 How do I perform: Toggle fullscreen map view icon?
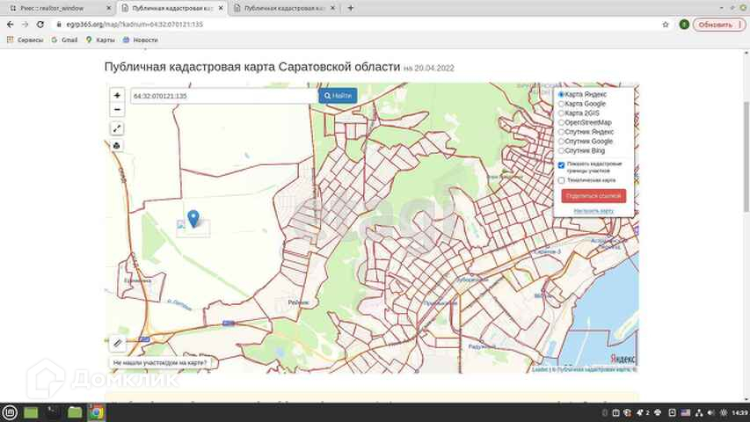coord(117,128)
